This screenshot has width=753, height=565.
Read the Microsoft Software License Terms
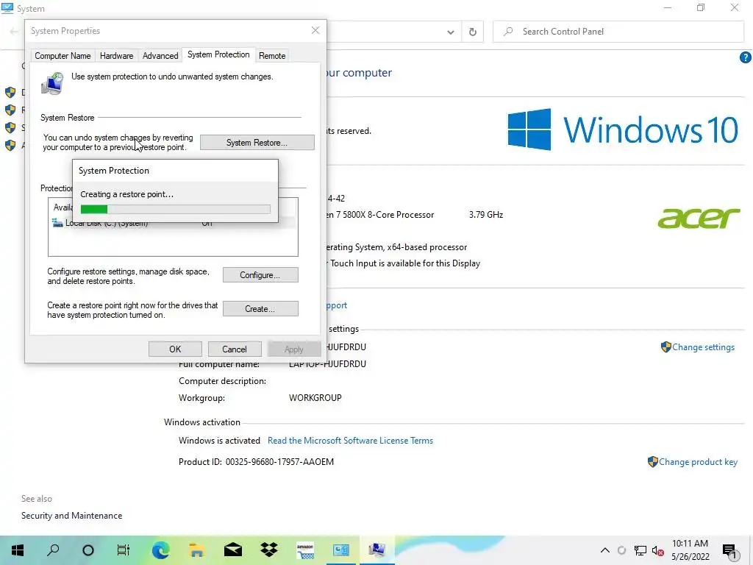tap(350, 441)
